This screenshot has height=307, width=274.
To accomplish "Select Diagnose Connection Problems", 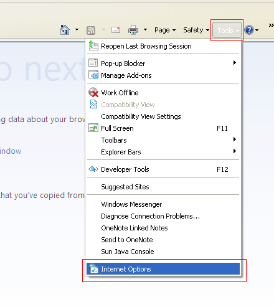I will [163, 216].
